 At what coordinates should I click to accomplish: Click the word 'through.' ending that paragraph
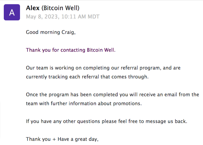(138, 77)
